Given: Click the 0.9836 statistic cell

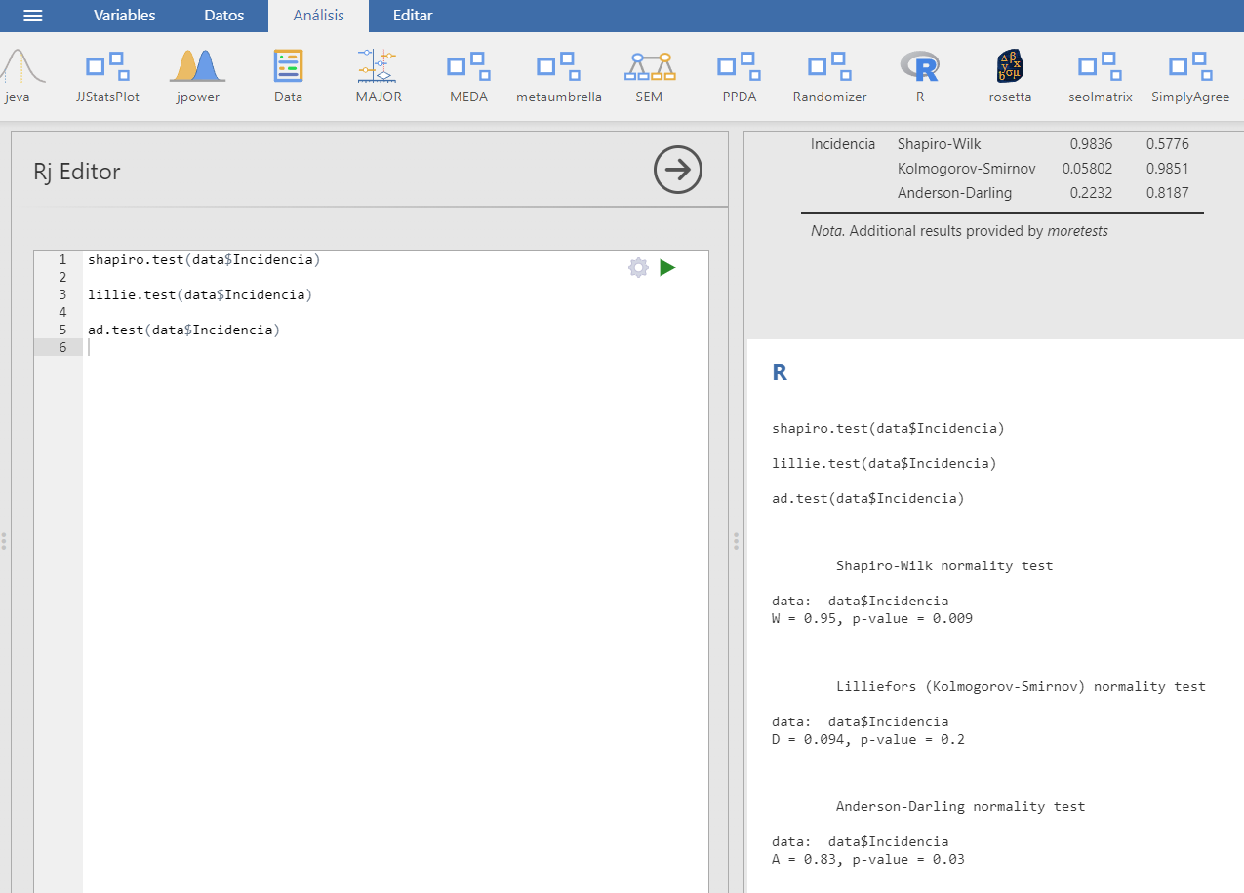Looking at the screenshot, I should click(x=1091, y=144).
